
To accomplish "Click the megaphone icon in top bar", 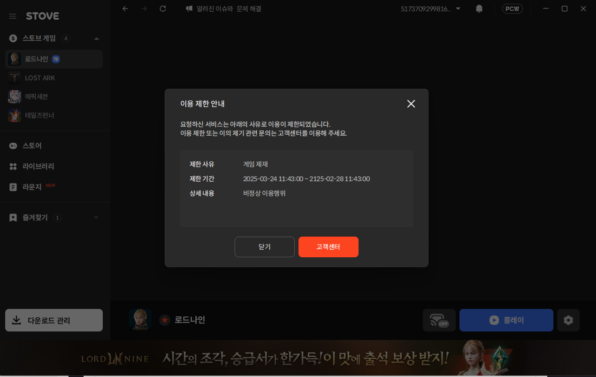I will (x=189, y=8).
